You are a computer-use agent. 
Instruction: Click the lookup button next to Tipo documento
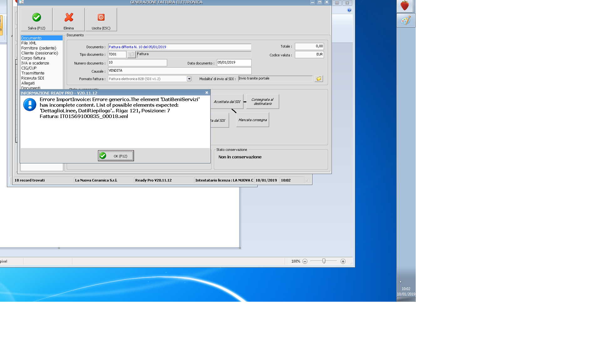click(131, 55)
